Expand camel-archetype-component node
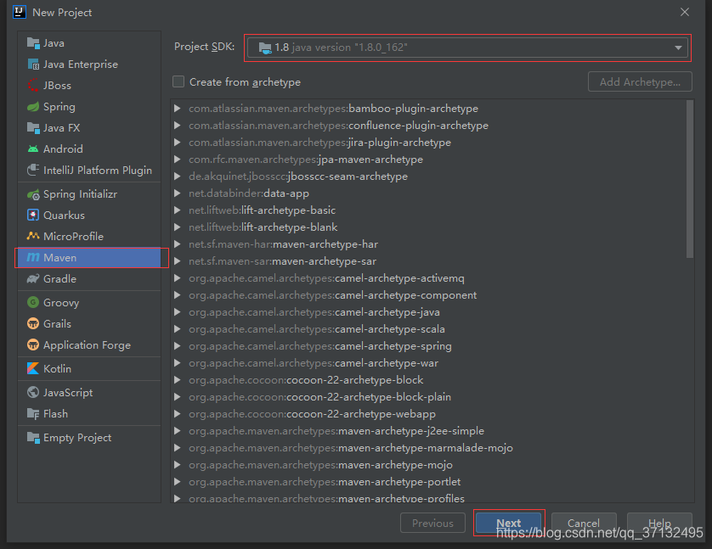Viewport: 712px width, 549px height. [x=178, y=295]
